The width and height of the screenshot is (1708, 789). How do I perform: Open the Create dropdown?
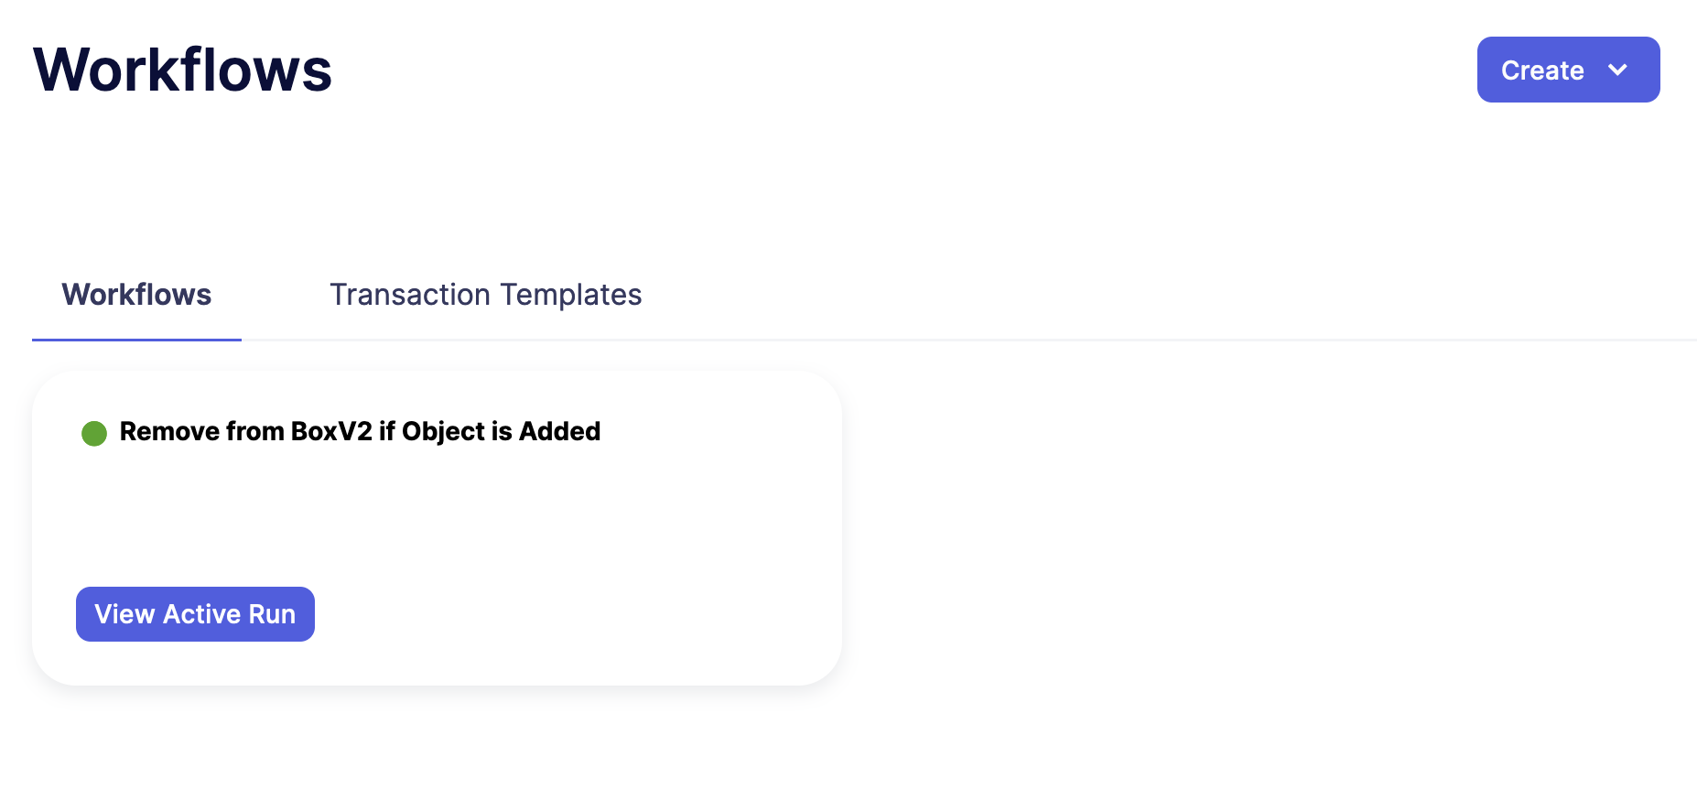click(x=1568, y=69)
